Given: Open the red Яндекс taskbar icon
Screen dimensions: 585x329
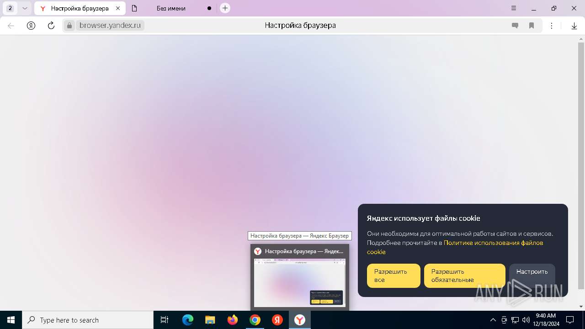Looking at the screenshot, I should 277,320.
